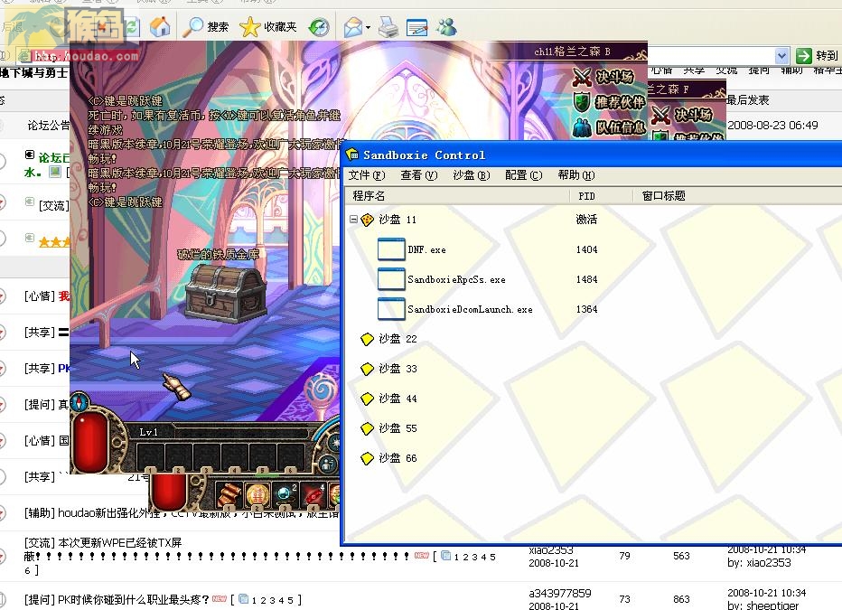Open author link a343977859
Viewport: 842px width, 610px height.
pos(559,593)
